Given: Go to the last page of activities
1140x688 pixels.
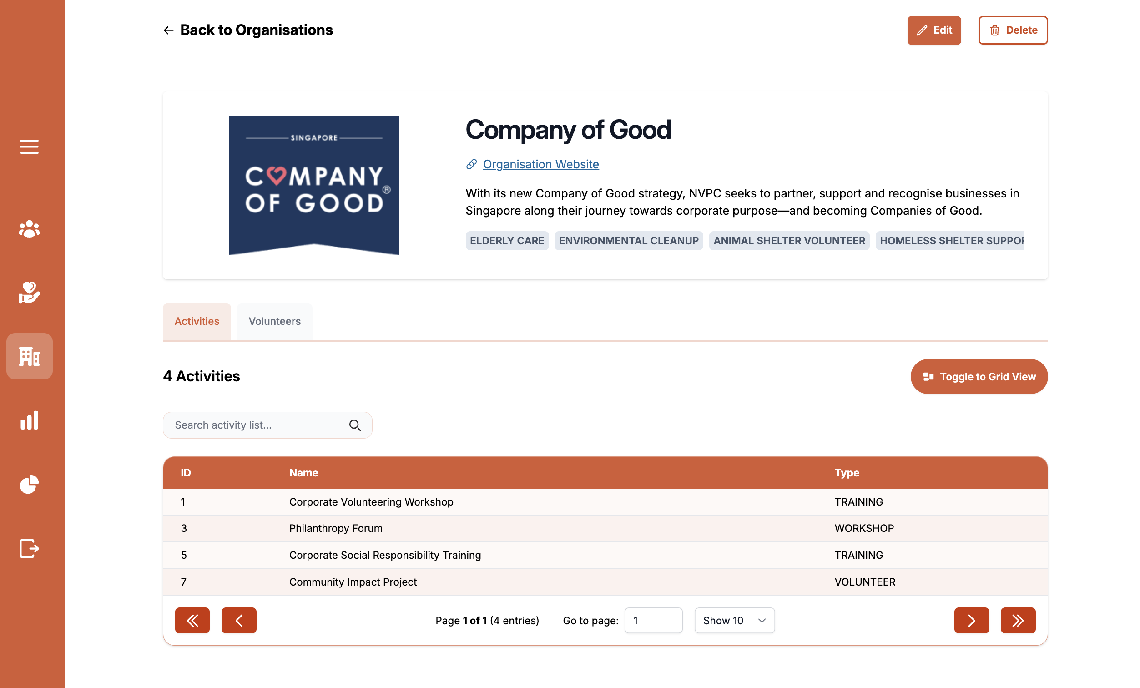Looking at the screenshot, I should point(1017,620).
